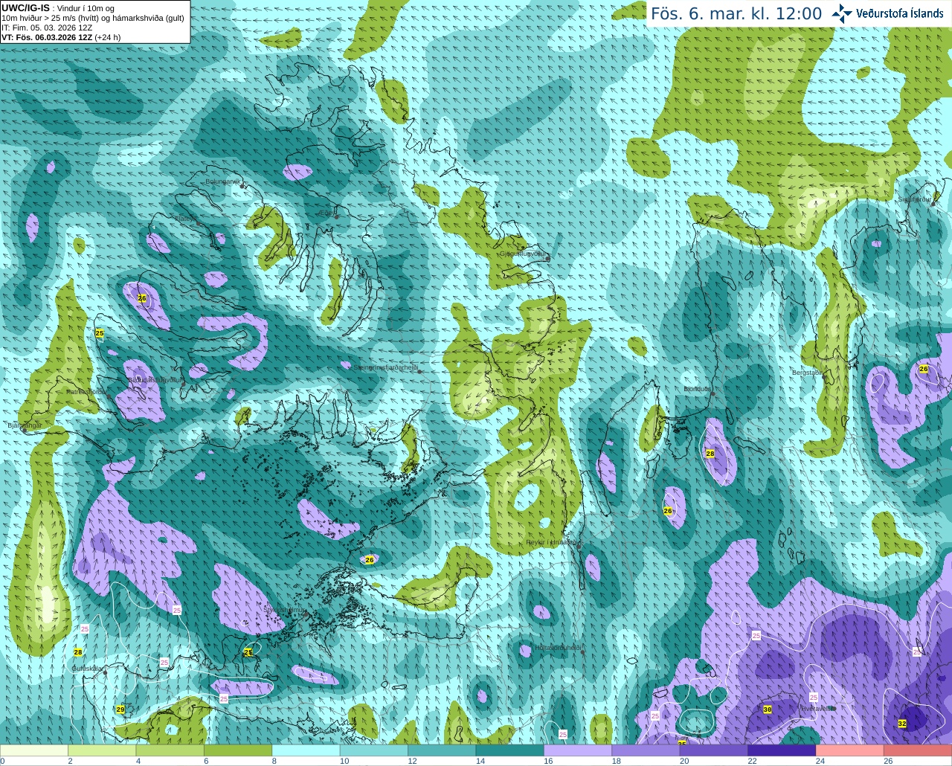Viewport: 952px width, 766px height.
Task: Click the 12–14 m/s teal legend swatch
Action: pyautogui.click(x=443, y=750)
